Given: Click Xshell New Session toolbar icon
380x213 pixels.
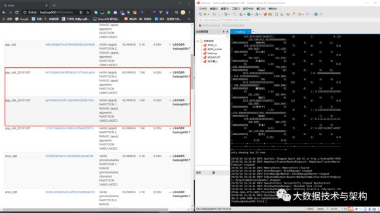Looking at the screenshot, I should [x=200, y=14].
